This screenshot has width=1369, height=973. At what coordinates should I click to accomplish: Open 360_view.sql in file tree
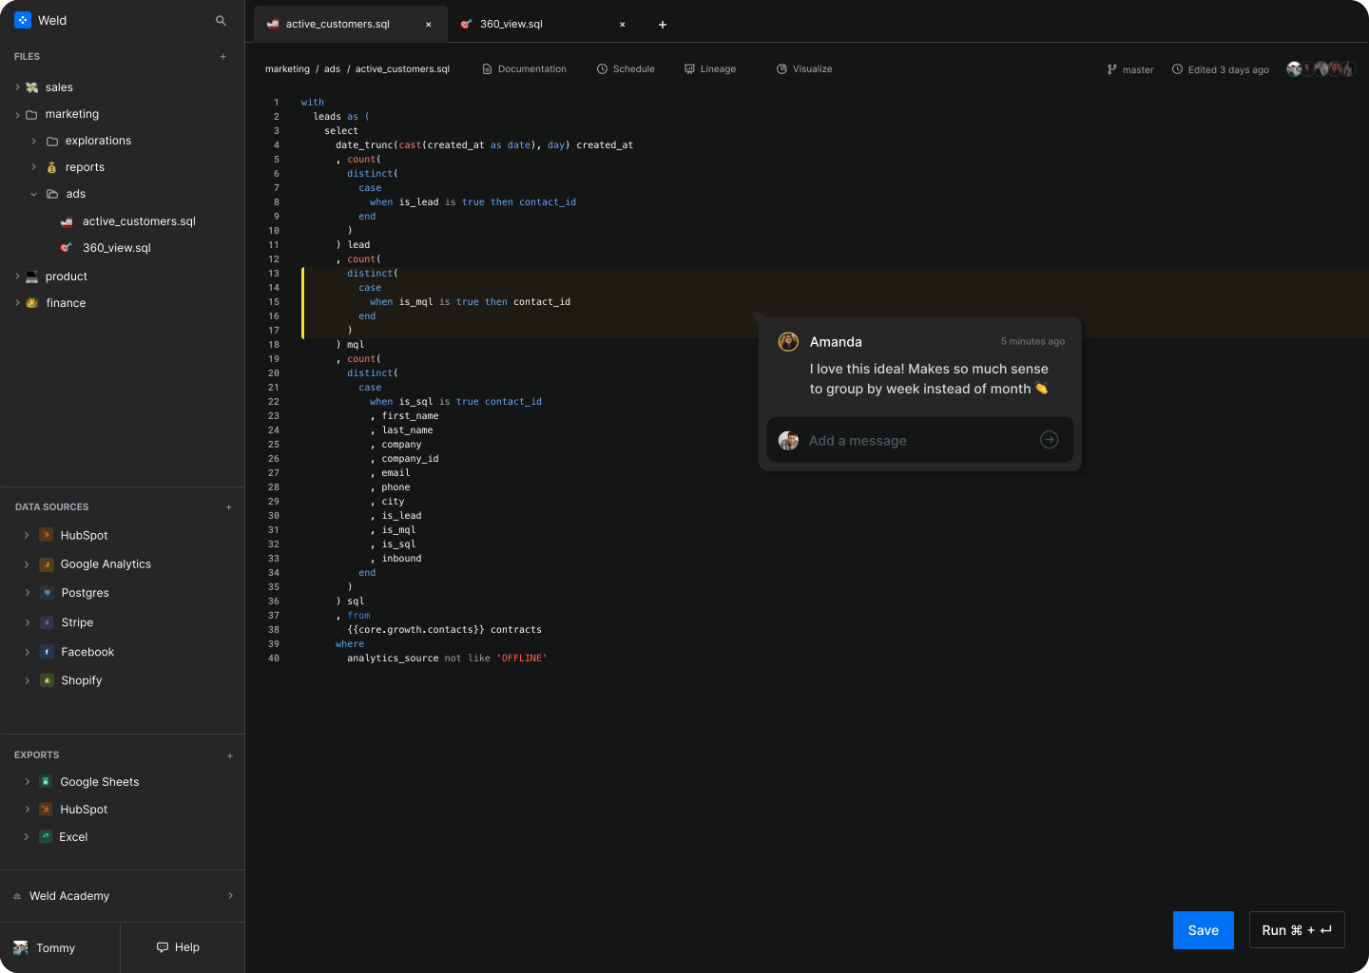pos(116,248)
